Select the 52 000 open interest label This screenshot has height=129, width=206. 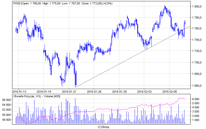pos(6,110)
